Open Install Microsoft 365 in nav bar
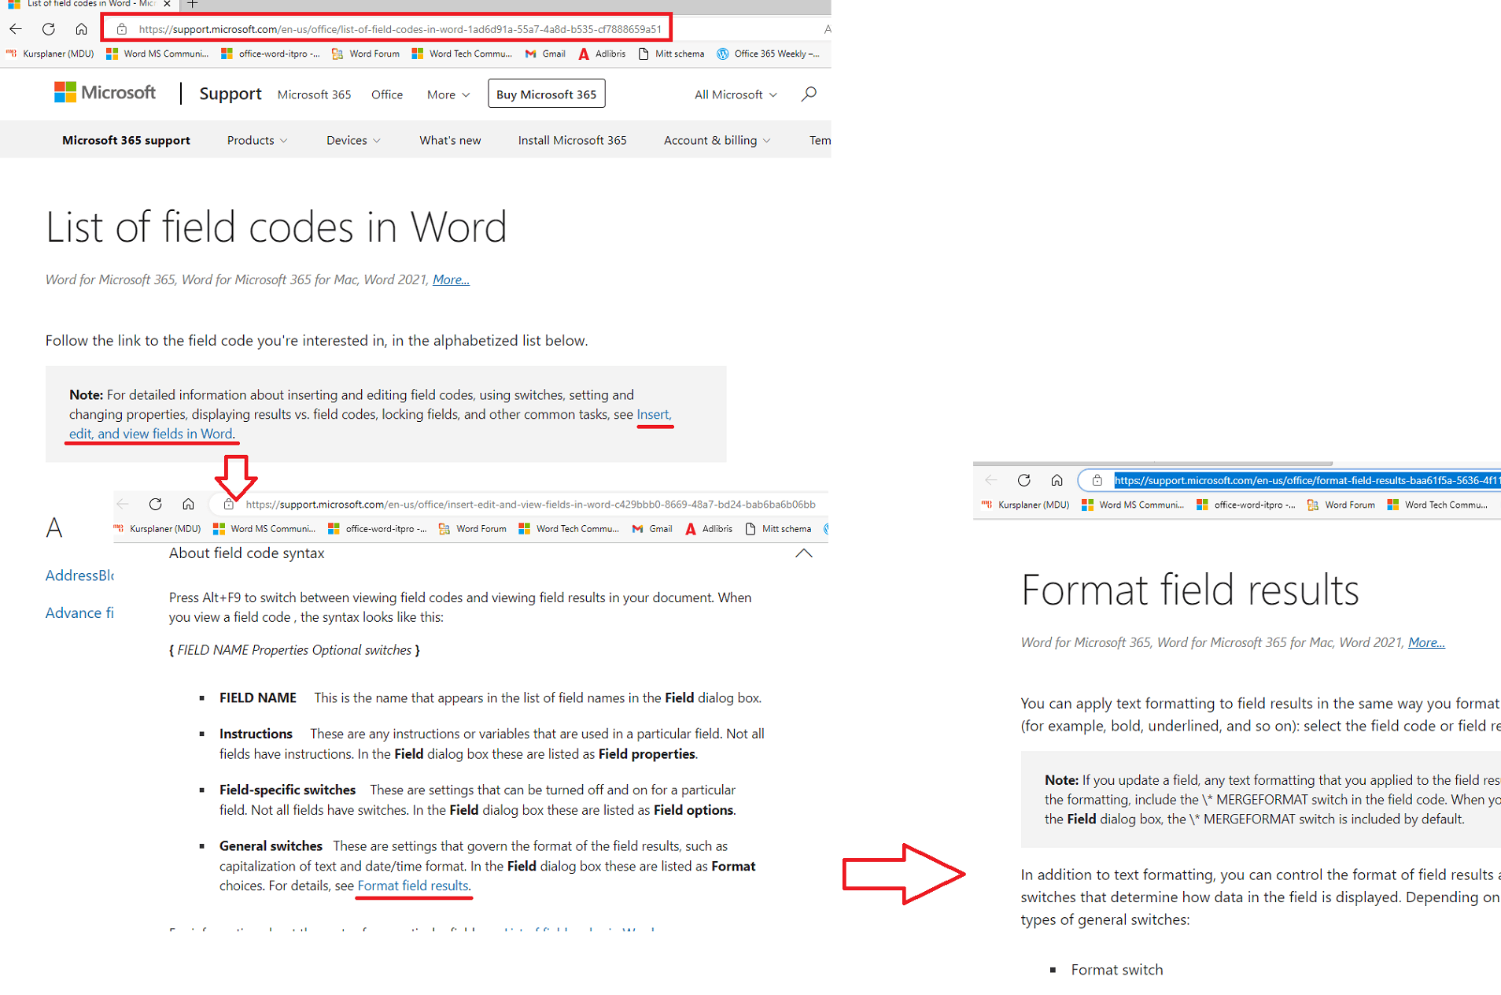The width and height of the screenshot is (1501, 995). tap(572, 140)
